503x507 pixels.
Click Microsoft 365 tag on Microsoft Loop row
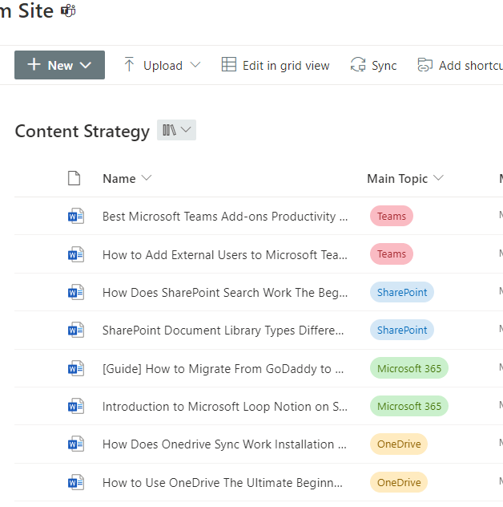[x=409, y=406]
